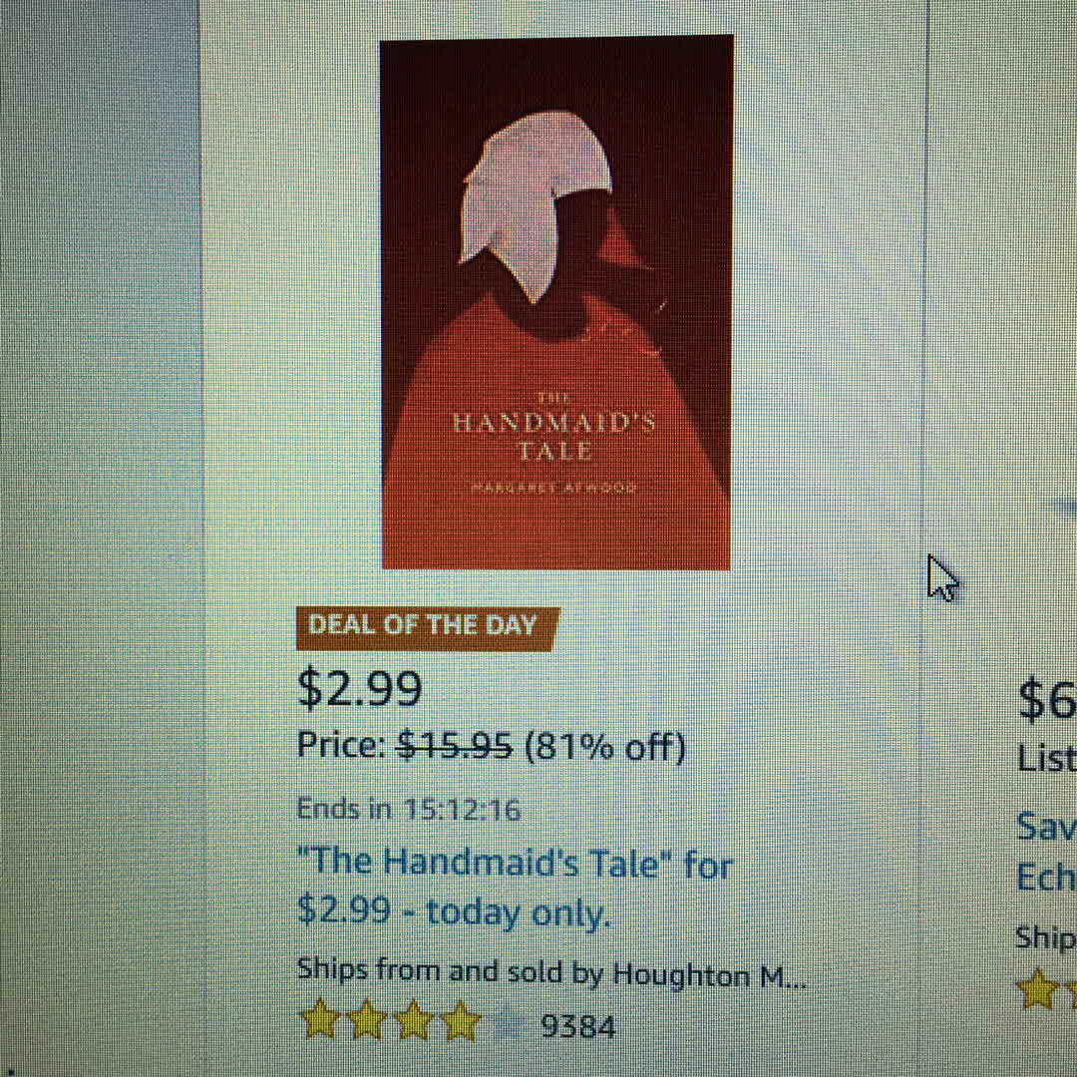The height and width of the screenshot is (1077, 1077).
Task: Click the fourth gold rating star
Action: click(460, 1023)
